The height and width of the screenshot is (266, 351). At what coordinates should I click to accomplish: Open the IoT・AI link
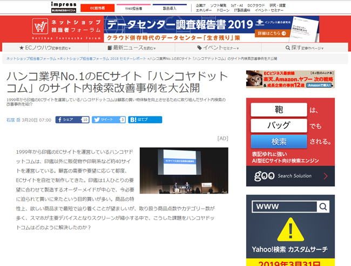click(237, 5)
